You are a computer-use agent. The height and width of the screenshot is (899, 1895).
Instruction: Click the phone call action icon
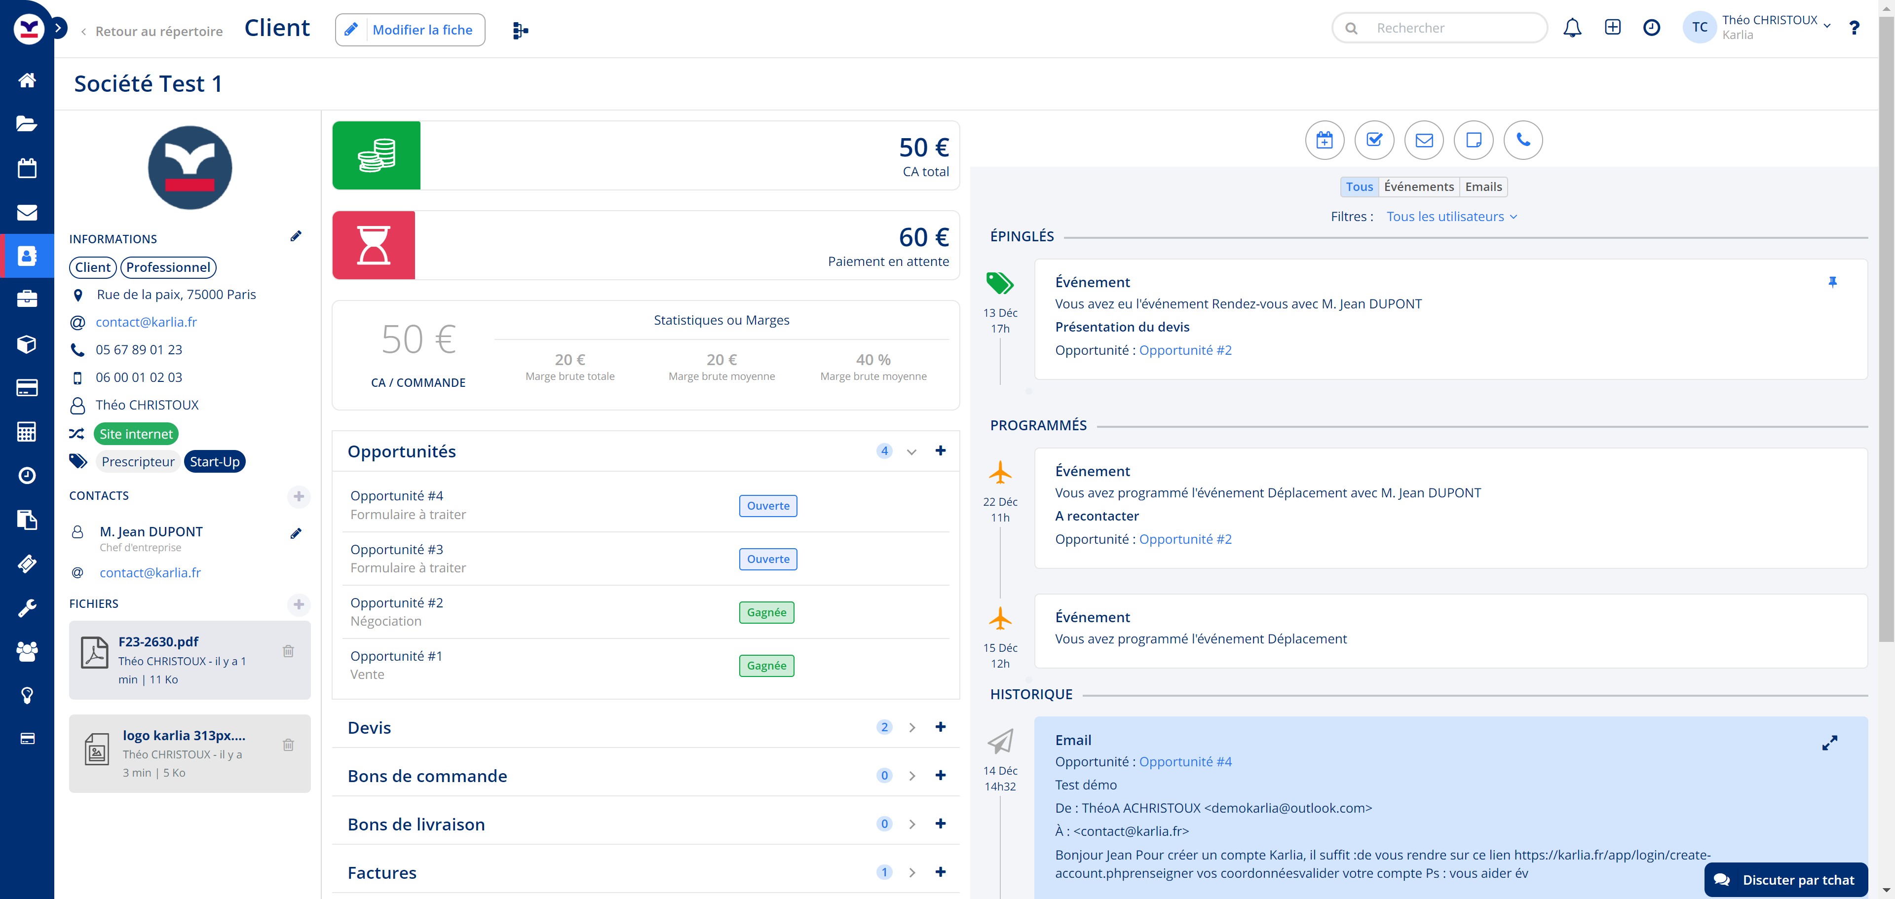click(x=1523, y=140)
